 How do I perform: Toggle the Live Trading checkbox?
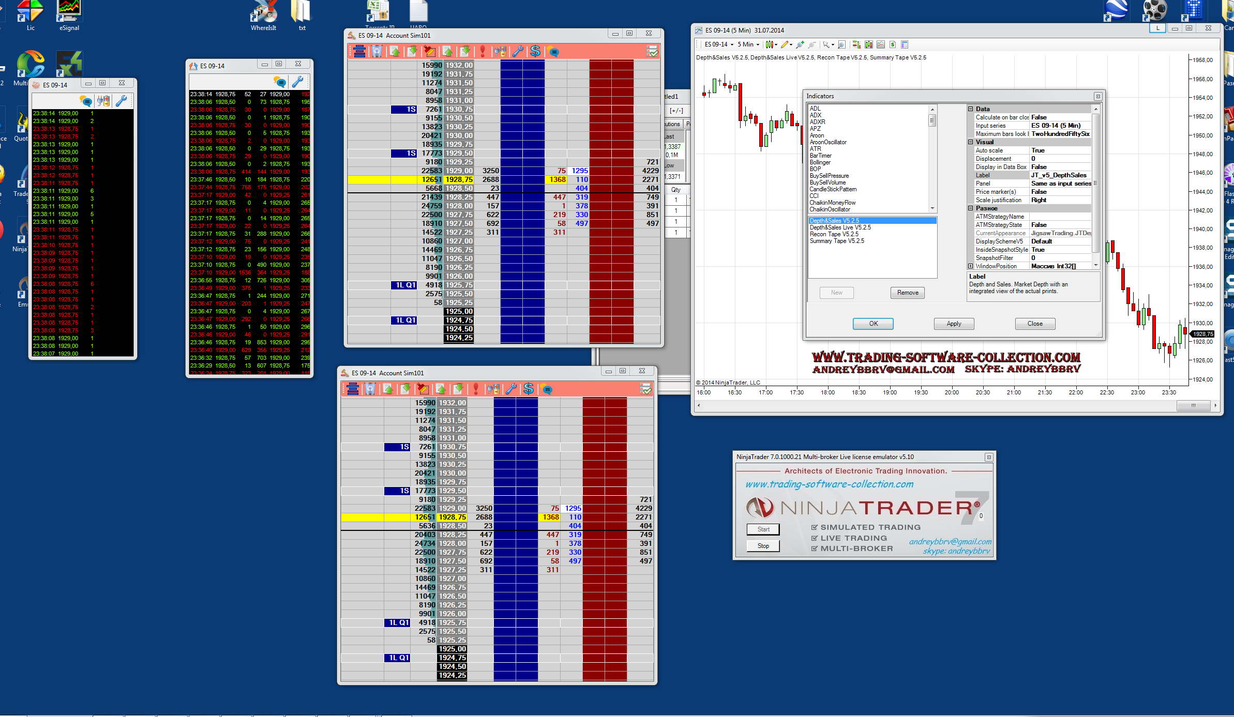(815, 538)
